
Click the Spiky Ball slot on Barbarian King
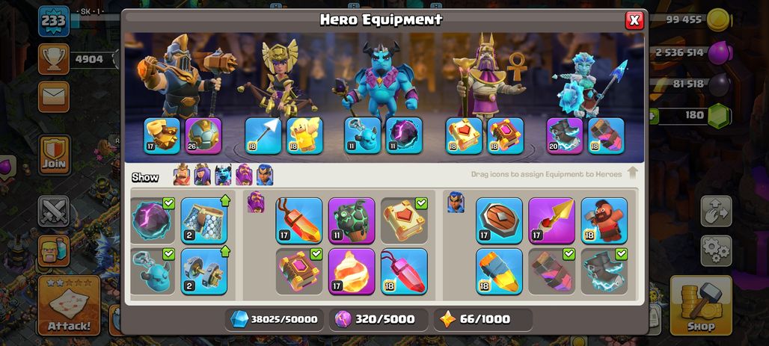pyautogui.click(x=203, y=136)
